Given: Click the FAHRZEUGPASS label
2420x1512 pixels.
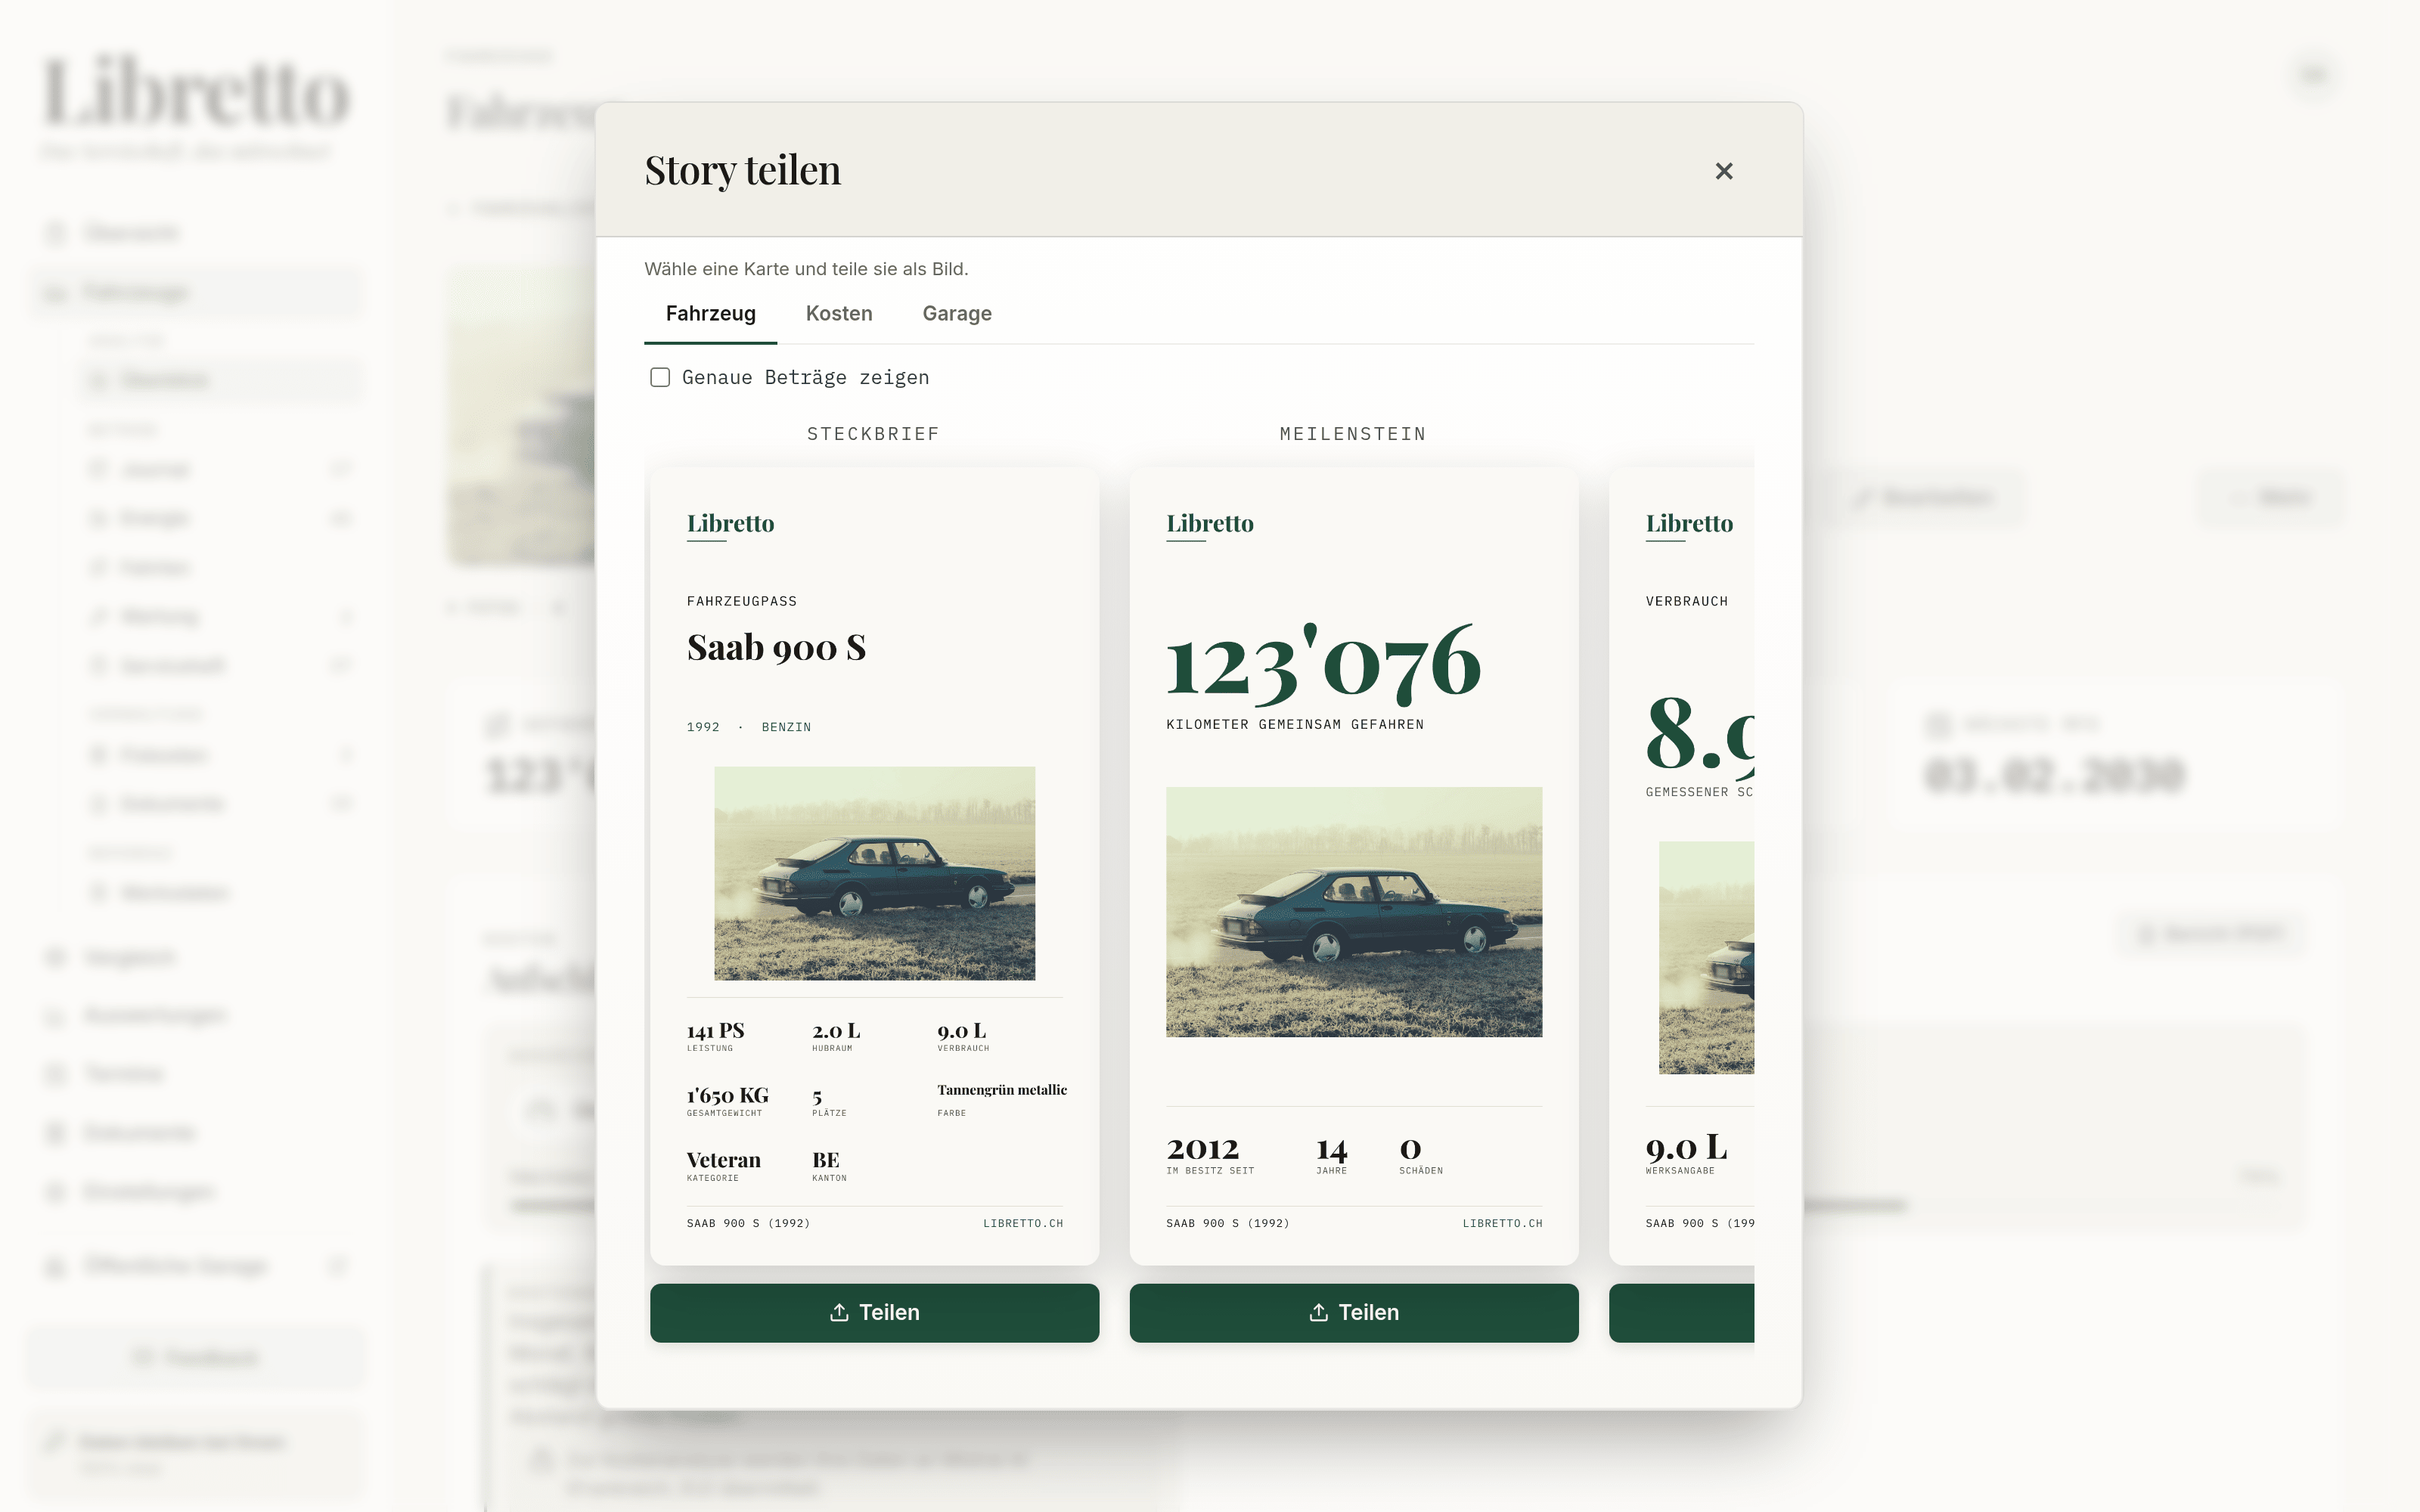Looking at the screenshot, I should 741,601.
